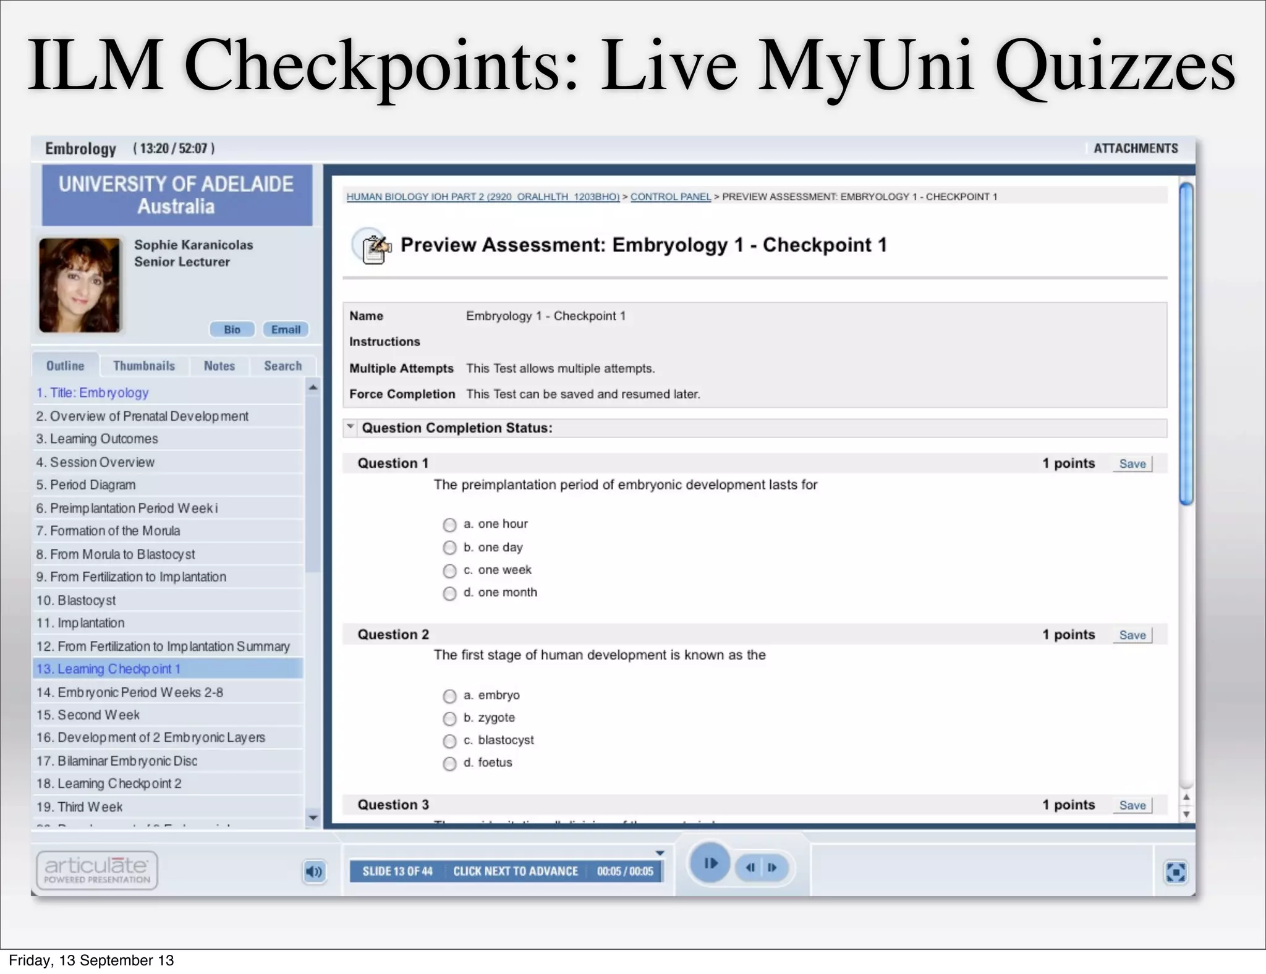The image size is (1266, 974).
Task: Open presenter Bio button
Action: [232, 329]
